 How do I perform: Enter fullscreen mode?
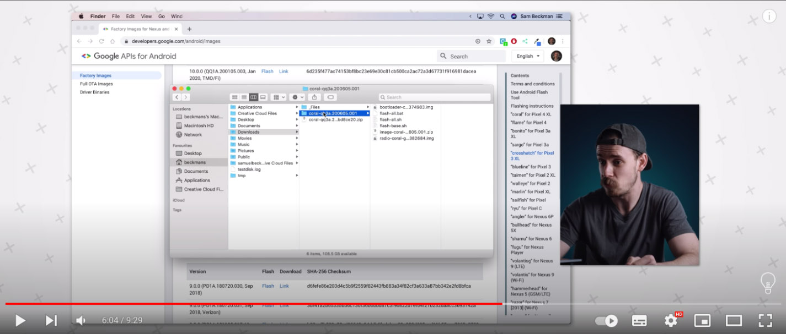765,320
